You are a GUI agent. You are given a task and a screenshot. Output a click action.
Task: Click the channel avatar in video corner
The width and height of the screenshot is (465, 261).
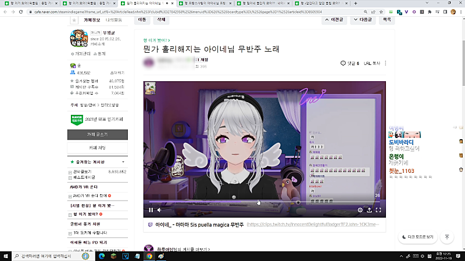[x=150, y=88]
